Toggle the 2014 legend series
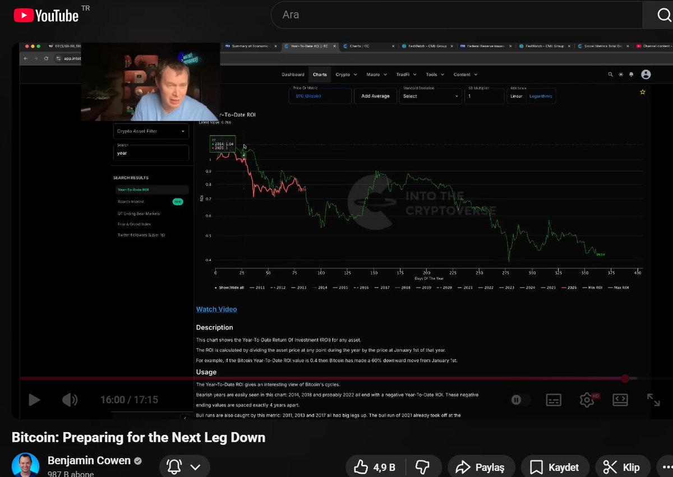 click(x=319, y=288)
